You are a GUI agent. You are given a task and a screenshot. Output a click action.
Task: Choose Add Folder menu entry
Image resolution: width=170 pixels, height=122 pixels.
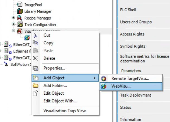(55, 86)
